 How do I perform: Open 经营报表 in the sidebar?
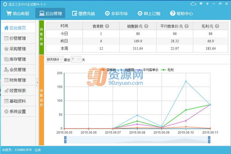tap(18, 91)
